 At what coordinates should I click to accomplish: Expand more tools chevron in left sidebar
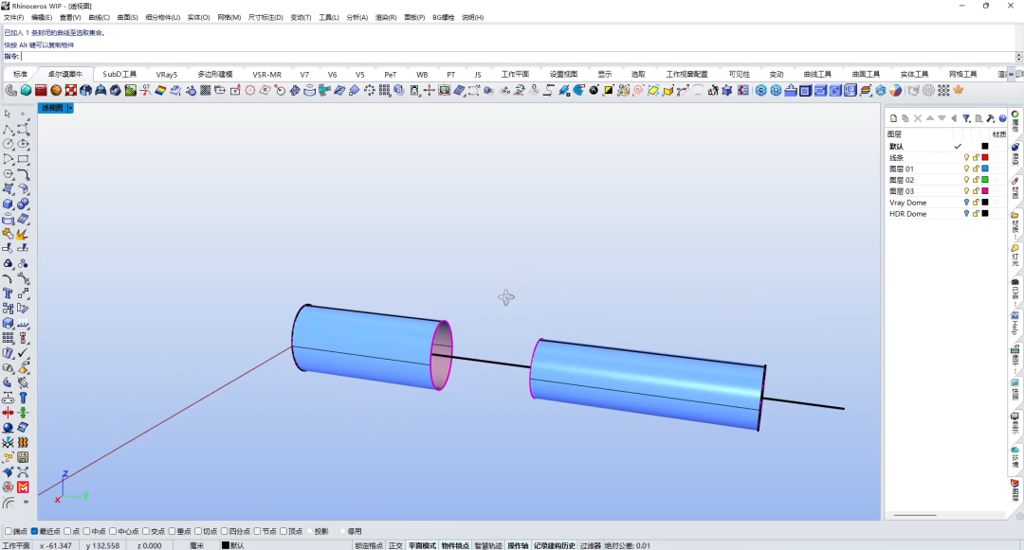pos(27,503)
